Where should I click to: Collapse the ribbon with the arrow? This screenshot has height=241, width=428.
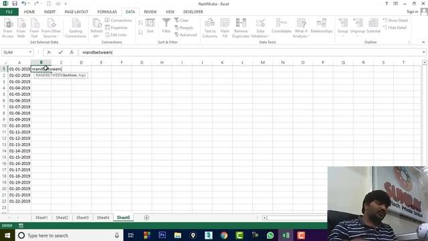(x=423, y=42)
